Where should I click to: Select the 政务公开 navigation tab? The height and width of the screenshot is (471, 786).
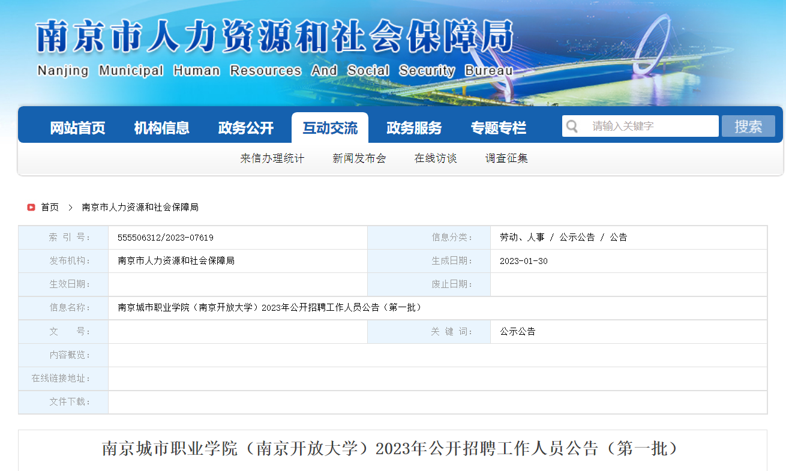tap(245, 128)
